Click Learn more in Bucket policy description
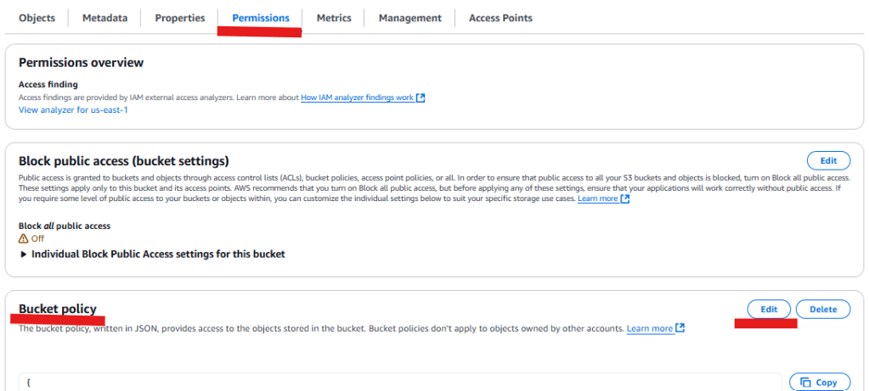The height and width of the screenshot is (391, 869). [x=650, y=328]
